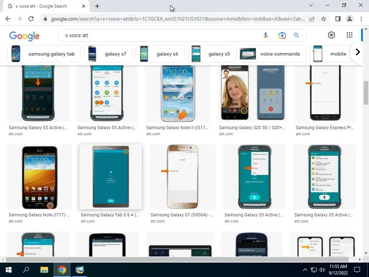The height and width of the screenshot is (277, 369).
Task: Open Windows taskbar search
Action: pos(26,270)
